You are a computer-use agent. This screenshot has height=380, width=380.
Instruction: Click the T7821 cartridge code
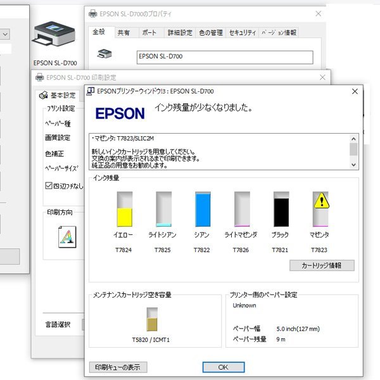[x=280, y=250]
